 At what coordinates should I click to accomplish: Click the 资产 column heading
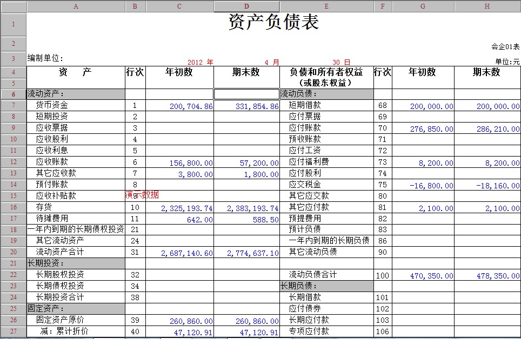click(75, 72)
